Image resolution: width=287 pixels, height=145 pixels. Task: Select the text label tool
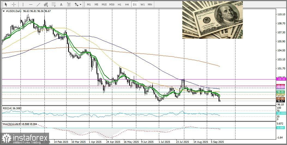(69, 4)
